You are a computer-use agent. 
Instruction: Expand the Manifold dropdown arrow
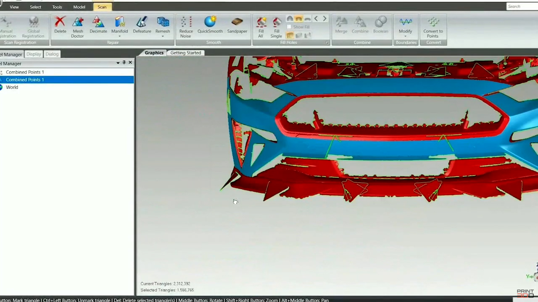[x=119, y=36]
